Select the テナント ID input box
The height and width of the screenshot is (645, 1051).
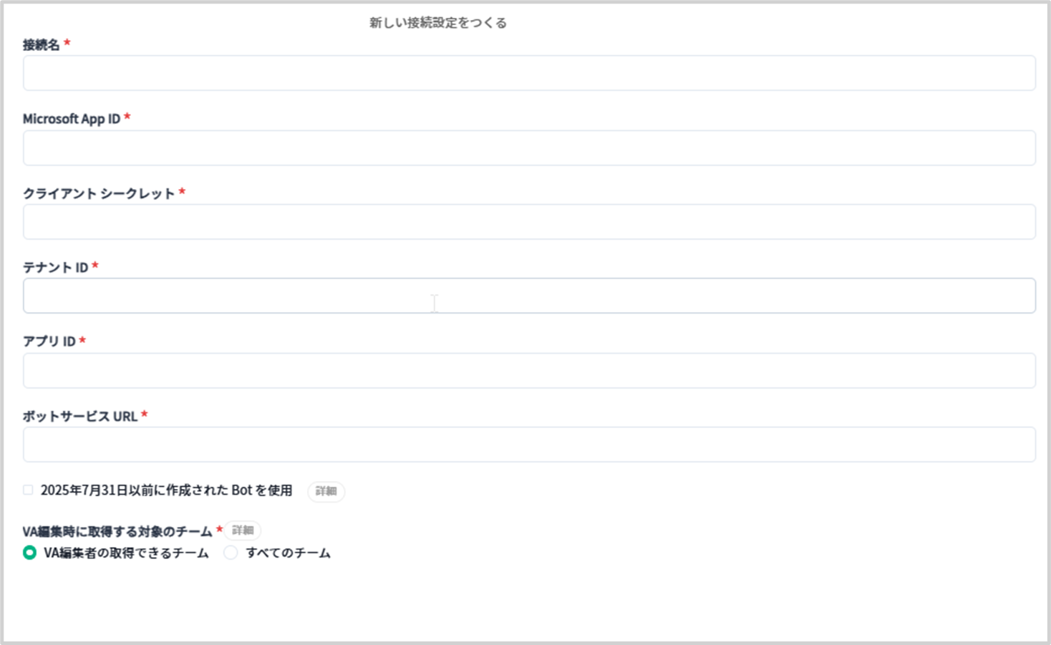coord(528,296)
